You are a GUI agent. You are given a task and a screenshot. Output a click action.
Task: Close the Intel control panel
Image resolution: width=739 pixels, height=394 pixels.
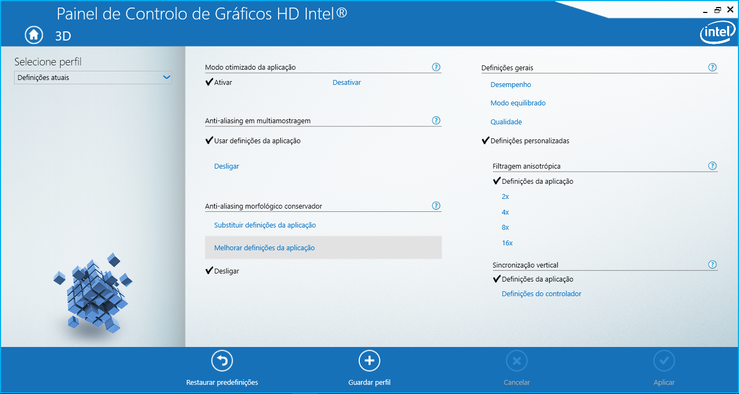(730, 10)
